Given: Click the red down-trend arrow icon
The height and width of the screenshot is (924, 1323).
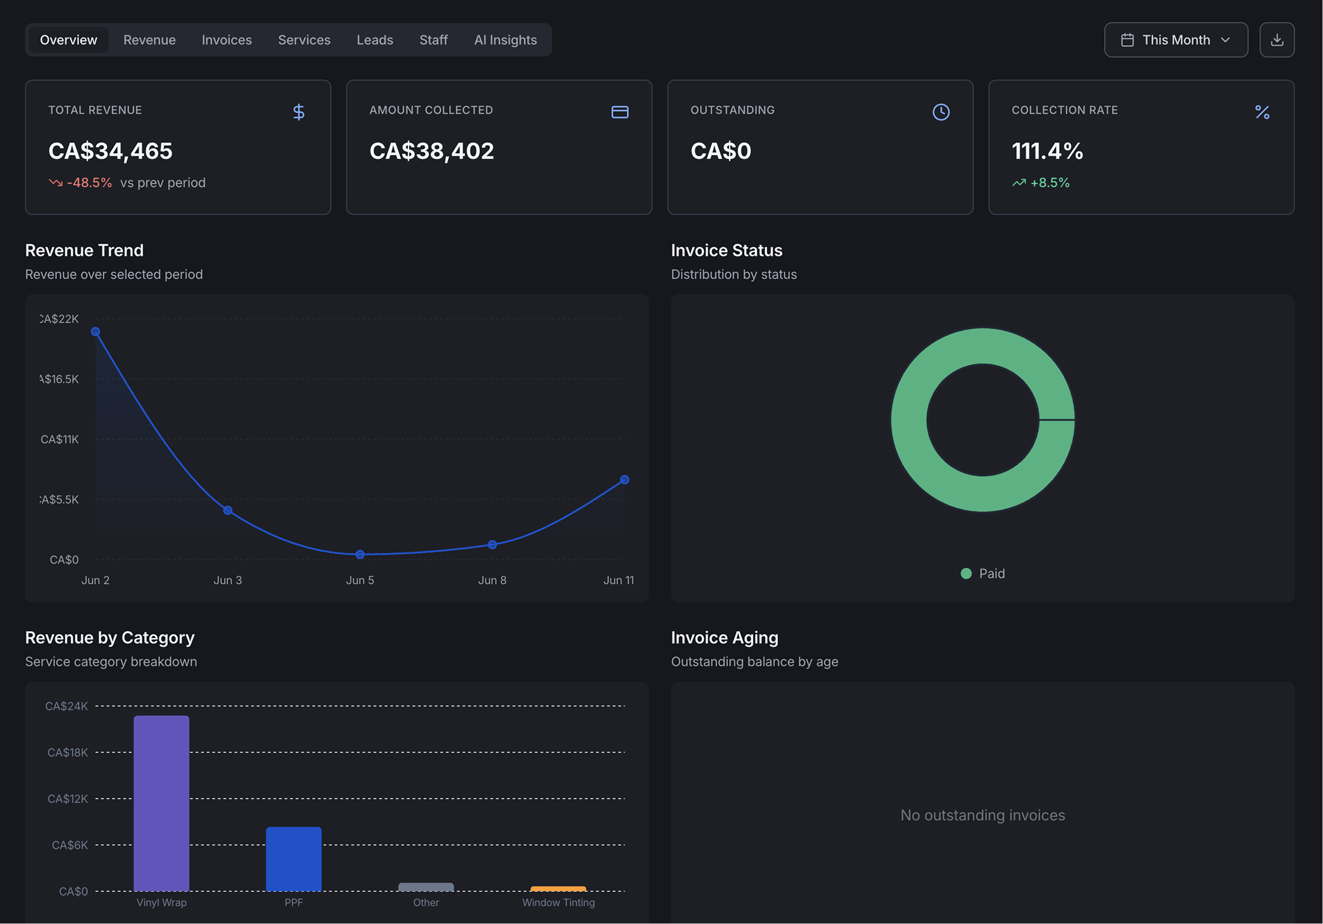Looking at the screenshot, I should (56, 183).
